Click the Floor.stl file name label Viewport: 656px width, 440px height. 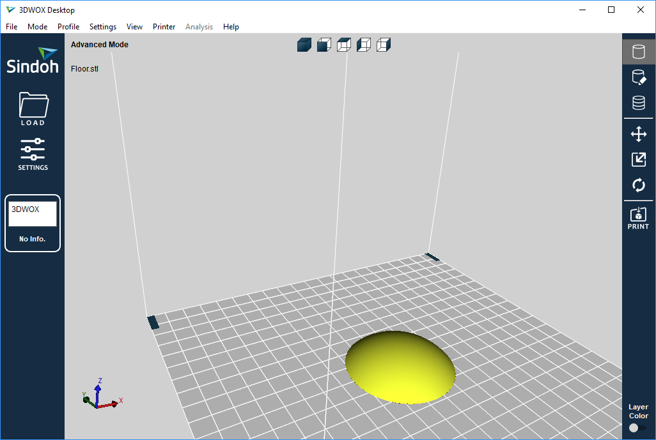(x=84, y=69)
